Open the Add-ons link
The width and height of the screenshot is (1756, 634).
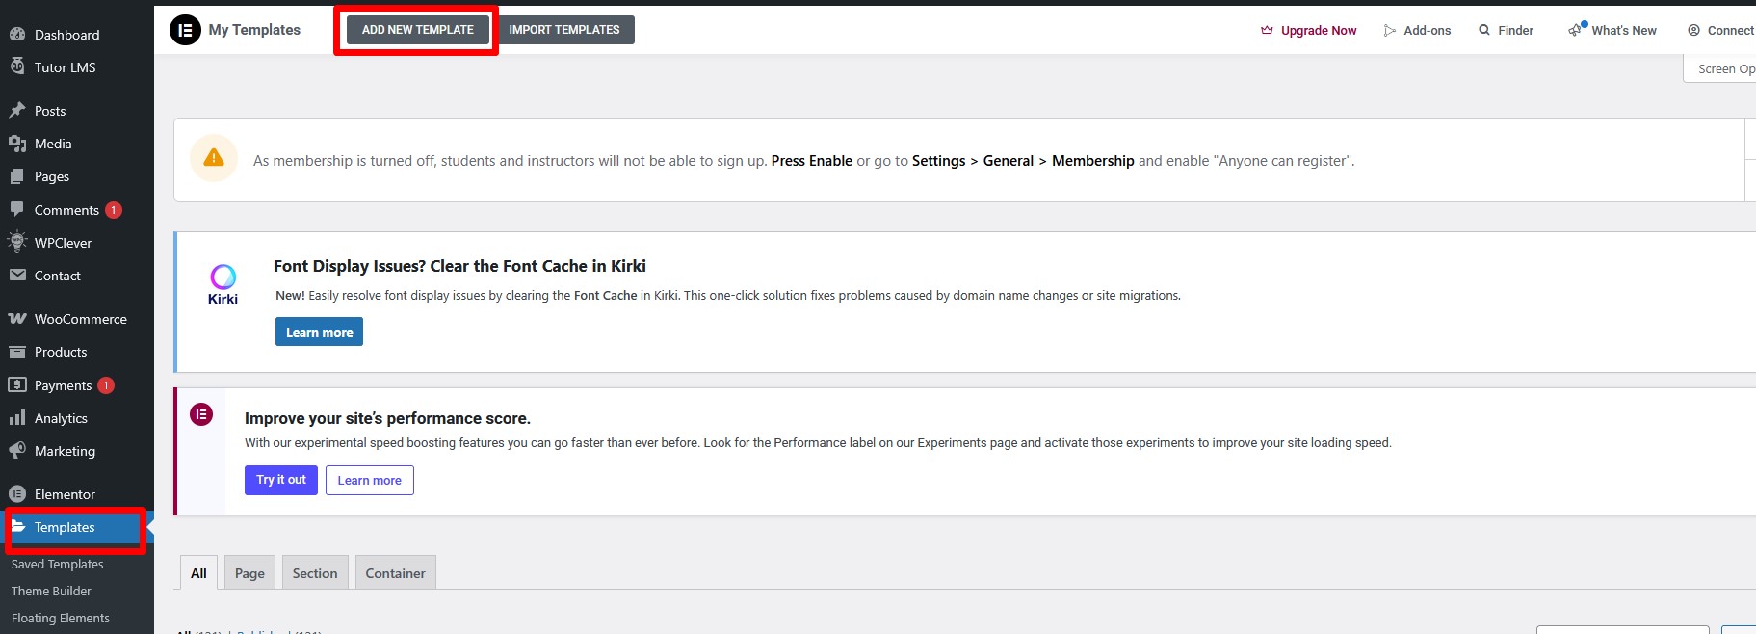click(1427, 31)
